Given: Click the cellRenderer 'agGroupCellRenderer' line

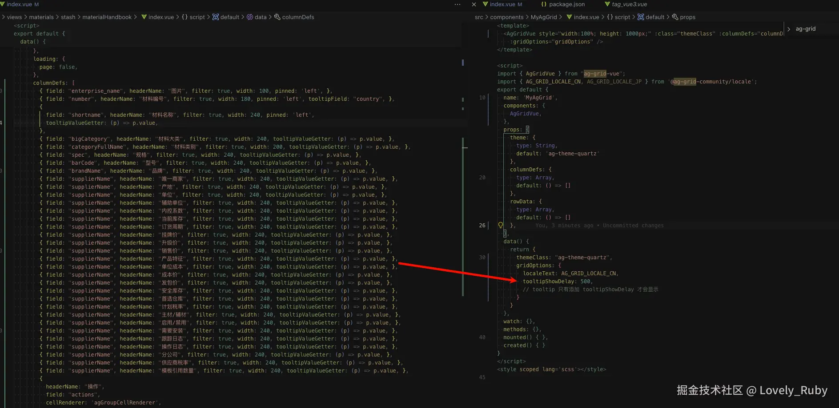Looking at the screenshot, I should pyautogui.click(x=104, y=403).
